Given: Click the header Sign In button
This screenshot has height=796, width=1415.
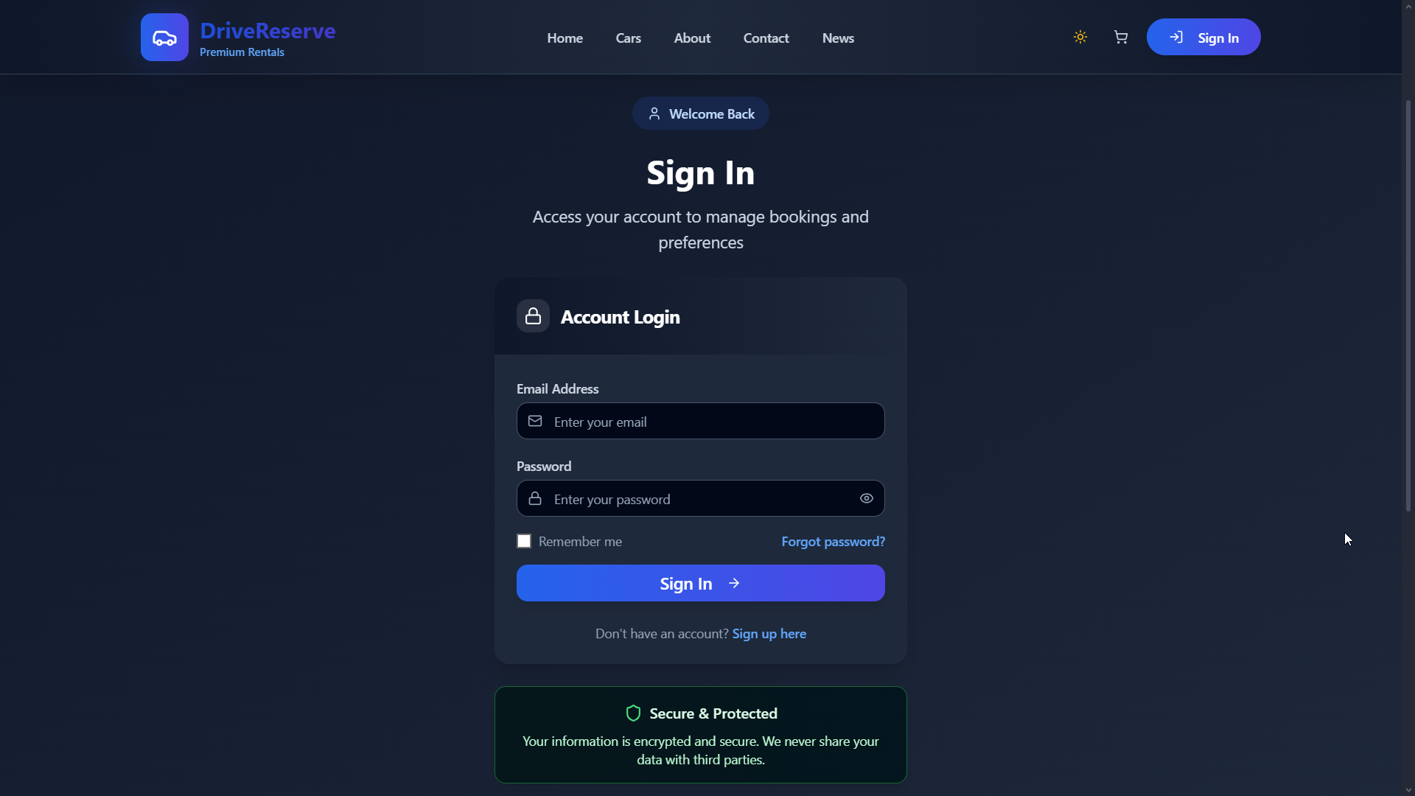Looking at the screenshot, I should 1203,38.
